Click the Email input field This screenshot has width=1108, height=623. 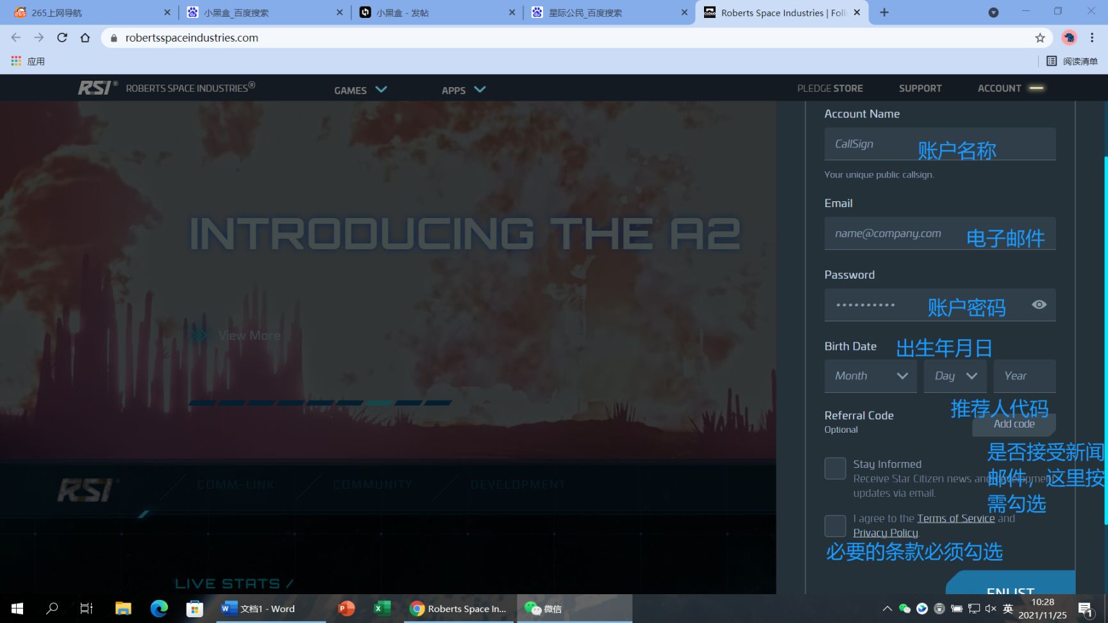[940, 233]
